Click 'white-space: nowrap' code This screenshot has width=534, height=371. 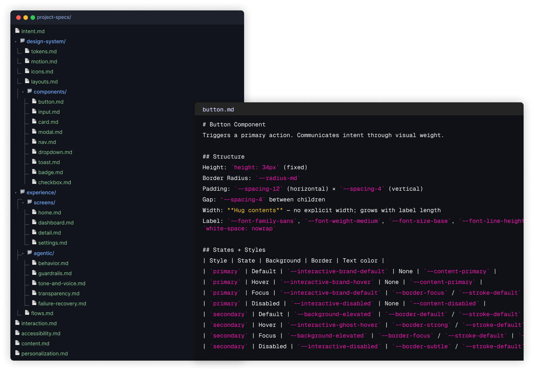239,228
